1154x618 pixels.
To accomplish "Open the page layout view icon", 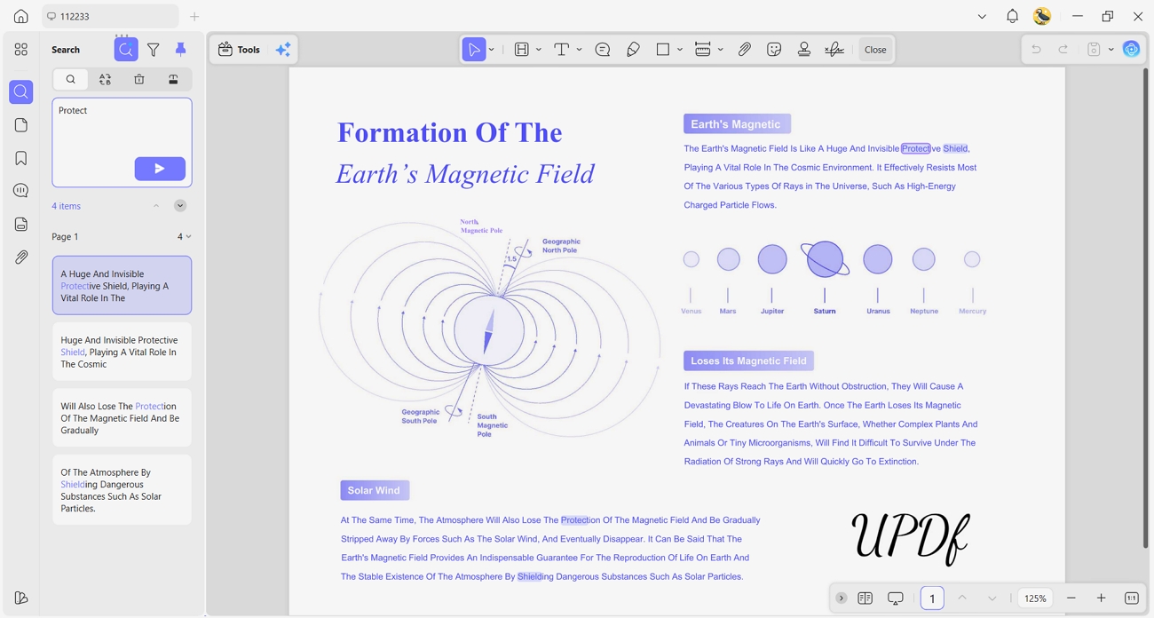I will (x=865, y=598).
